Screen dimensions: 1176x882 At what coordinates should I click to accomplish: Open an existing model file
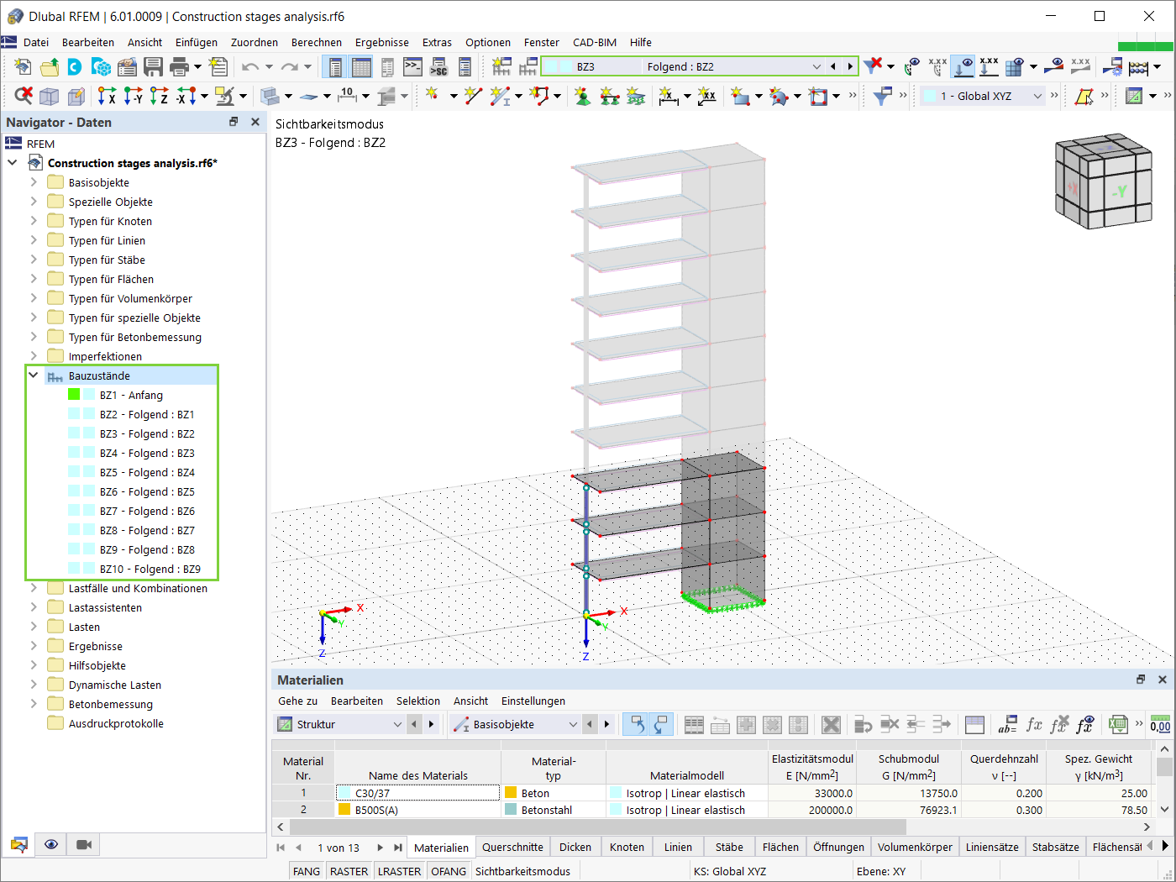pos(50,66)
